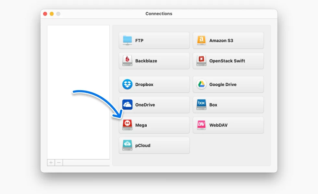
Task: Choose the Box drive icon
Action: point(202,105)
